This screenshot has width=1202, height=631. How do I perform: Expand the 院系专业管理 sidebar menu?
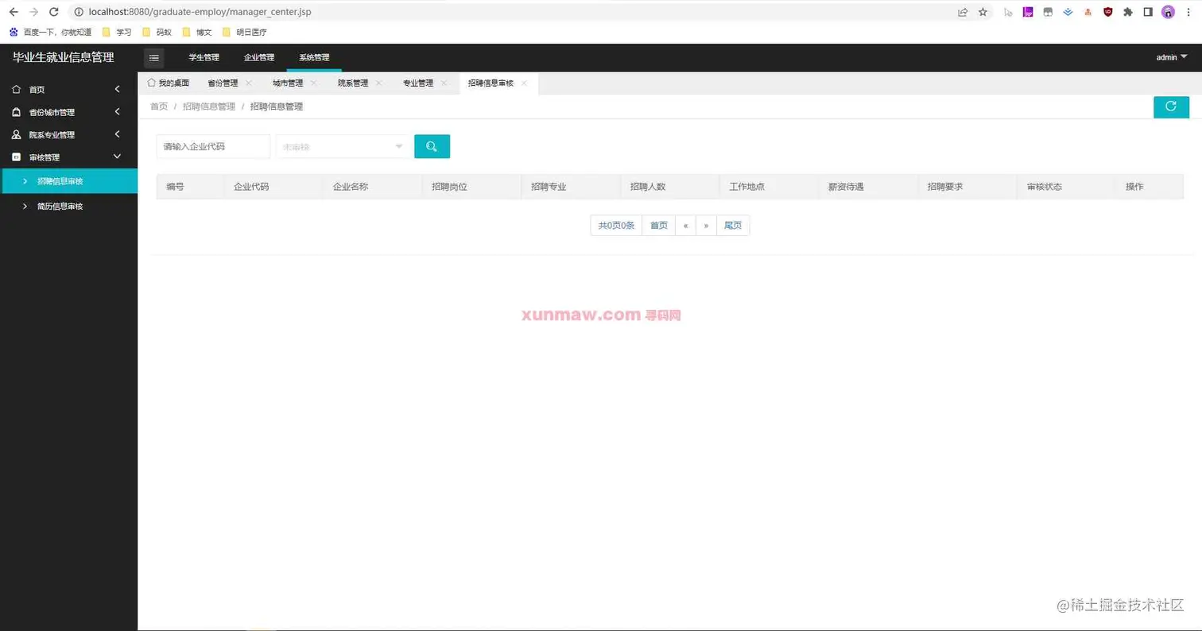(117, 135)
